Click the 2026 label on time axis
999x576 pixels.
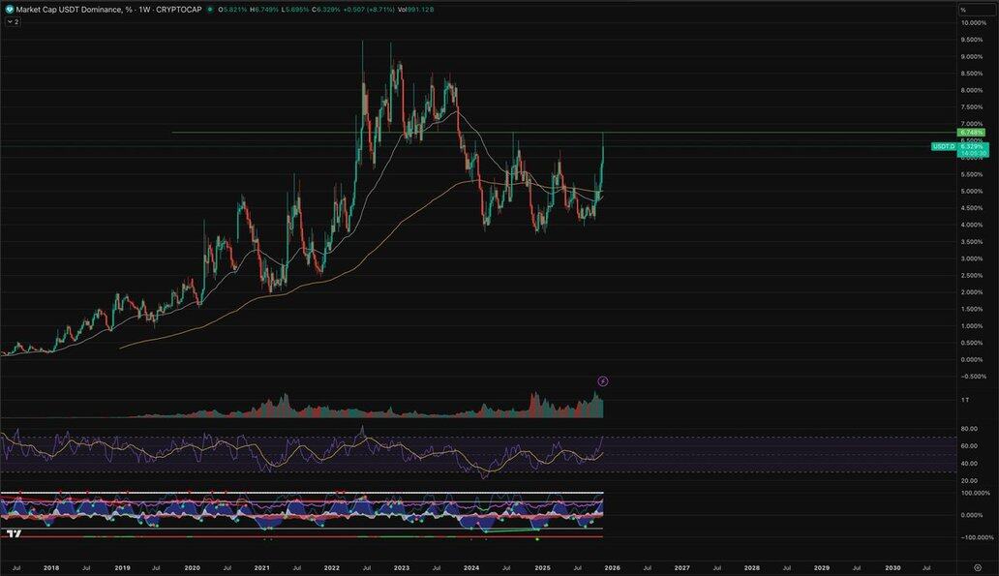[x=612, y=566]
